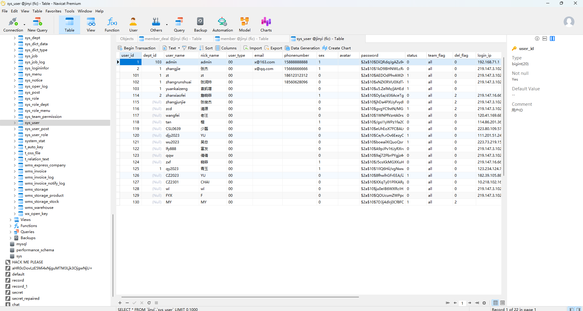583x311 pixels.
Task: Click the user avatar profile icon
Action: click(x=569, y=22)
